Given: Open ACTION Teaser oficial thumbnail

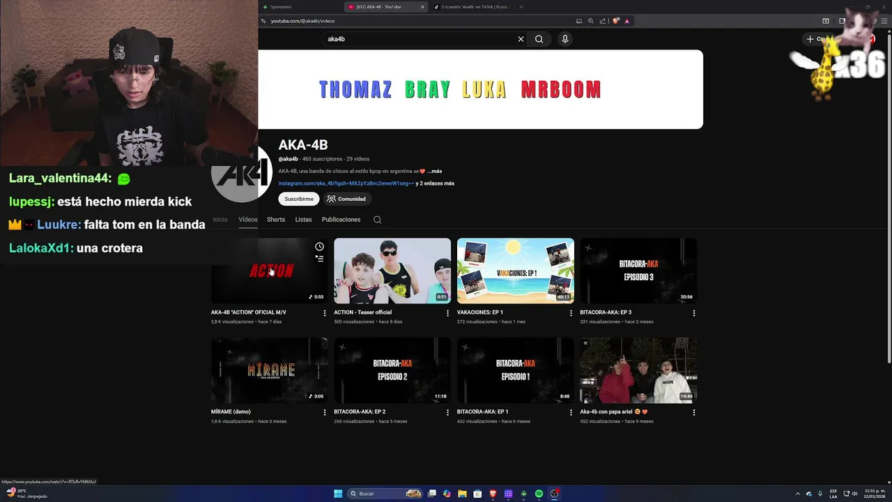Looking at the screenshot, I should [x=392, y=271].
